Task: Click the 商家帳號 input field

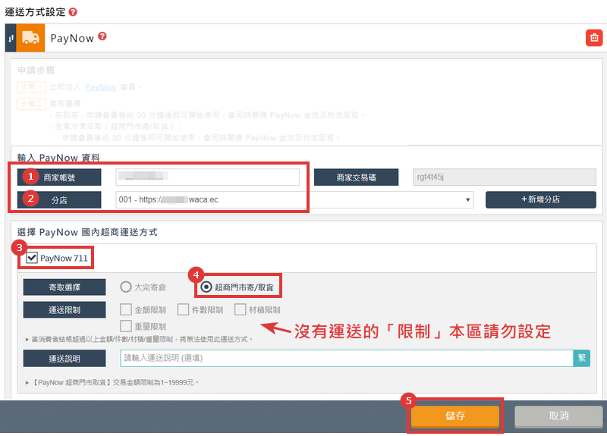Action: [x=207, y=177]
